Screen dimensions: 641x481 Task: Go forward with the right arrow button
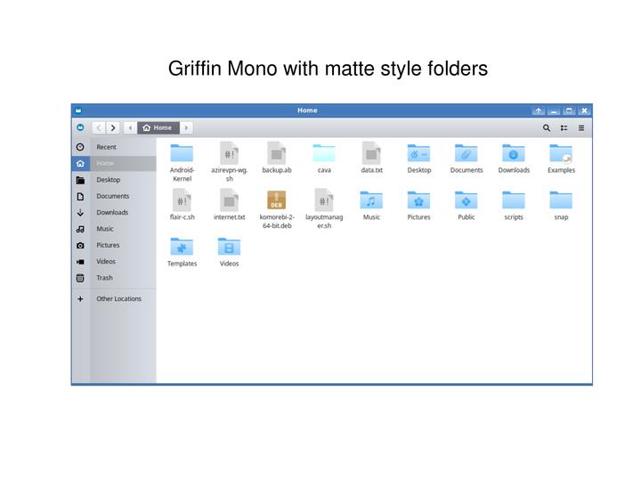click(x=113, y=128)
